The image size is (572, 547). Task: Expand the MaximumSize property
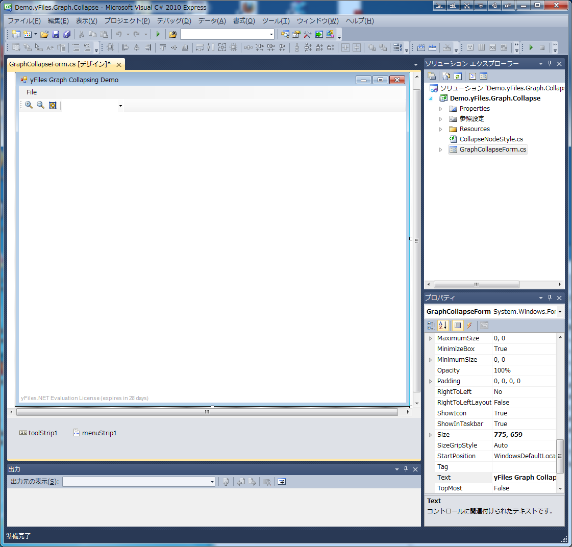(x=431, y=339)
